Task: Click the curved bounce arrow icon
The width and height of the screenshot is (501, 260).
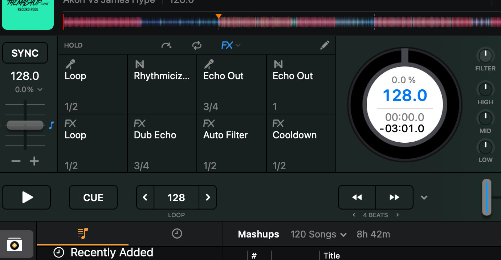Action: tap(166, 45)
